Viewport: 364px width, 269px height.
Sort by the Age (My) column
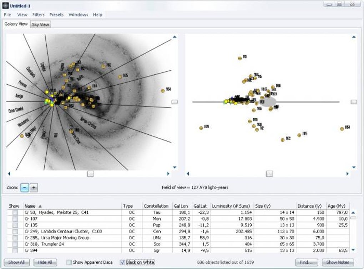(x=338, y=206)
